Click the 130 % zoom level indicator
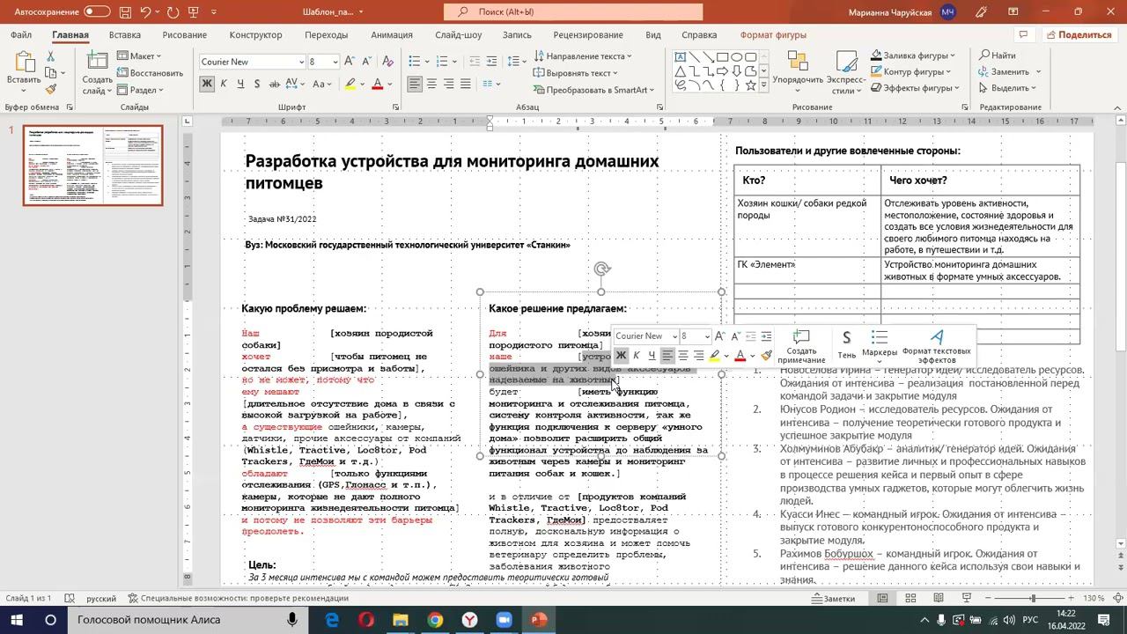The width and height of the screenshot is (1127, 634). [x=1094, y=599]
